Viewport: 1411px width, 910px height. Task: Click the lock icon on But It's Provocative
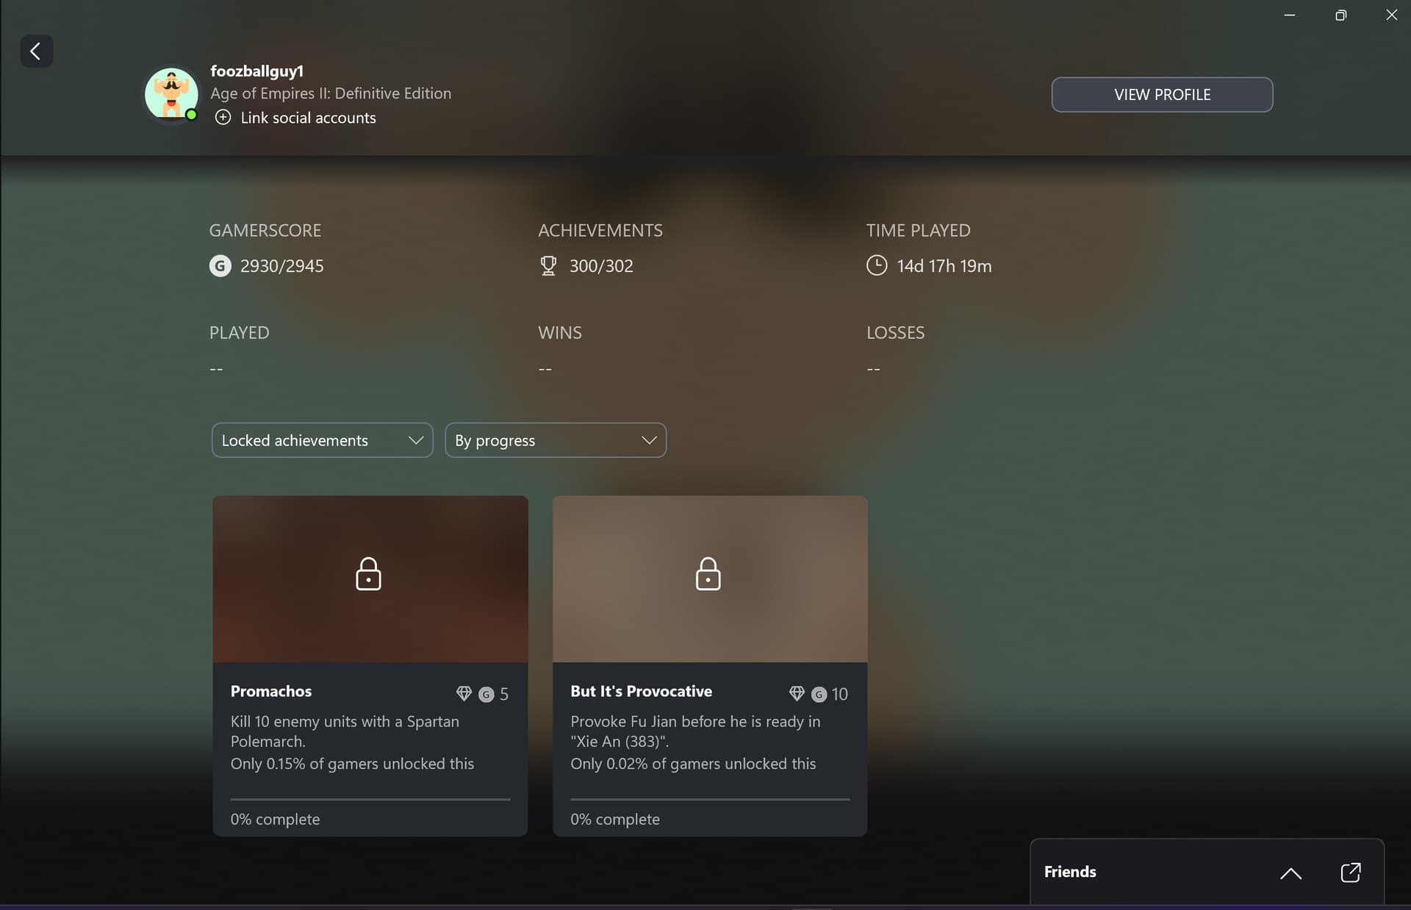tap(708, 574)
